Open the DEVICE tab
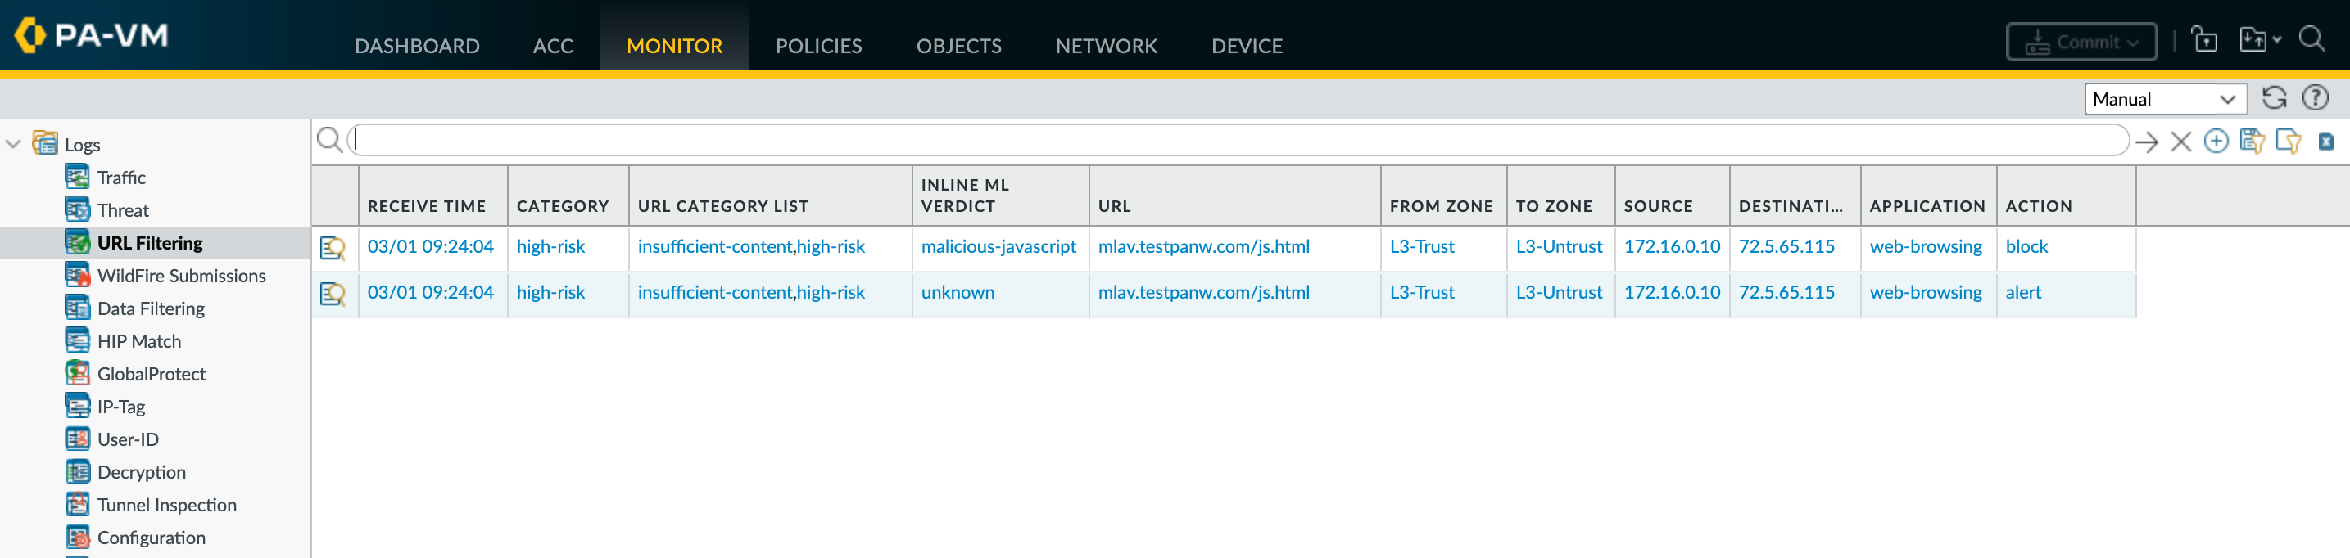This screenshot has height=558, width=2350. 1246,46
